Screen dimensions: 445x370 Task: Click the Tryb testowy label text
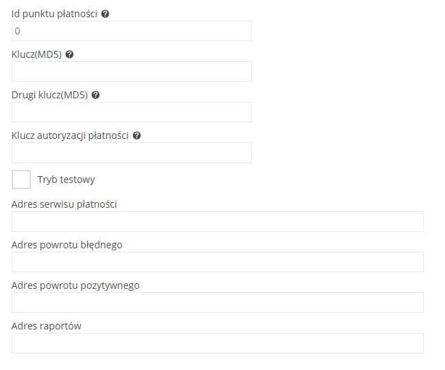point(66,179)
